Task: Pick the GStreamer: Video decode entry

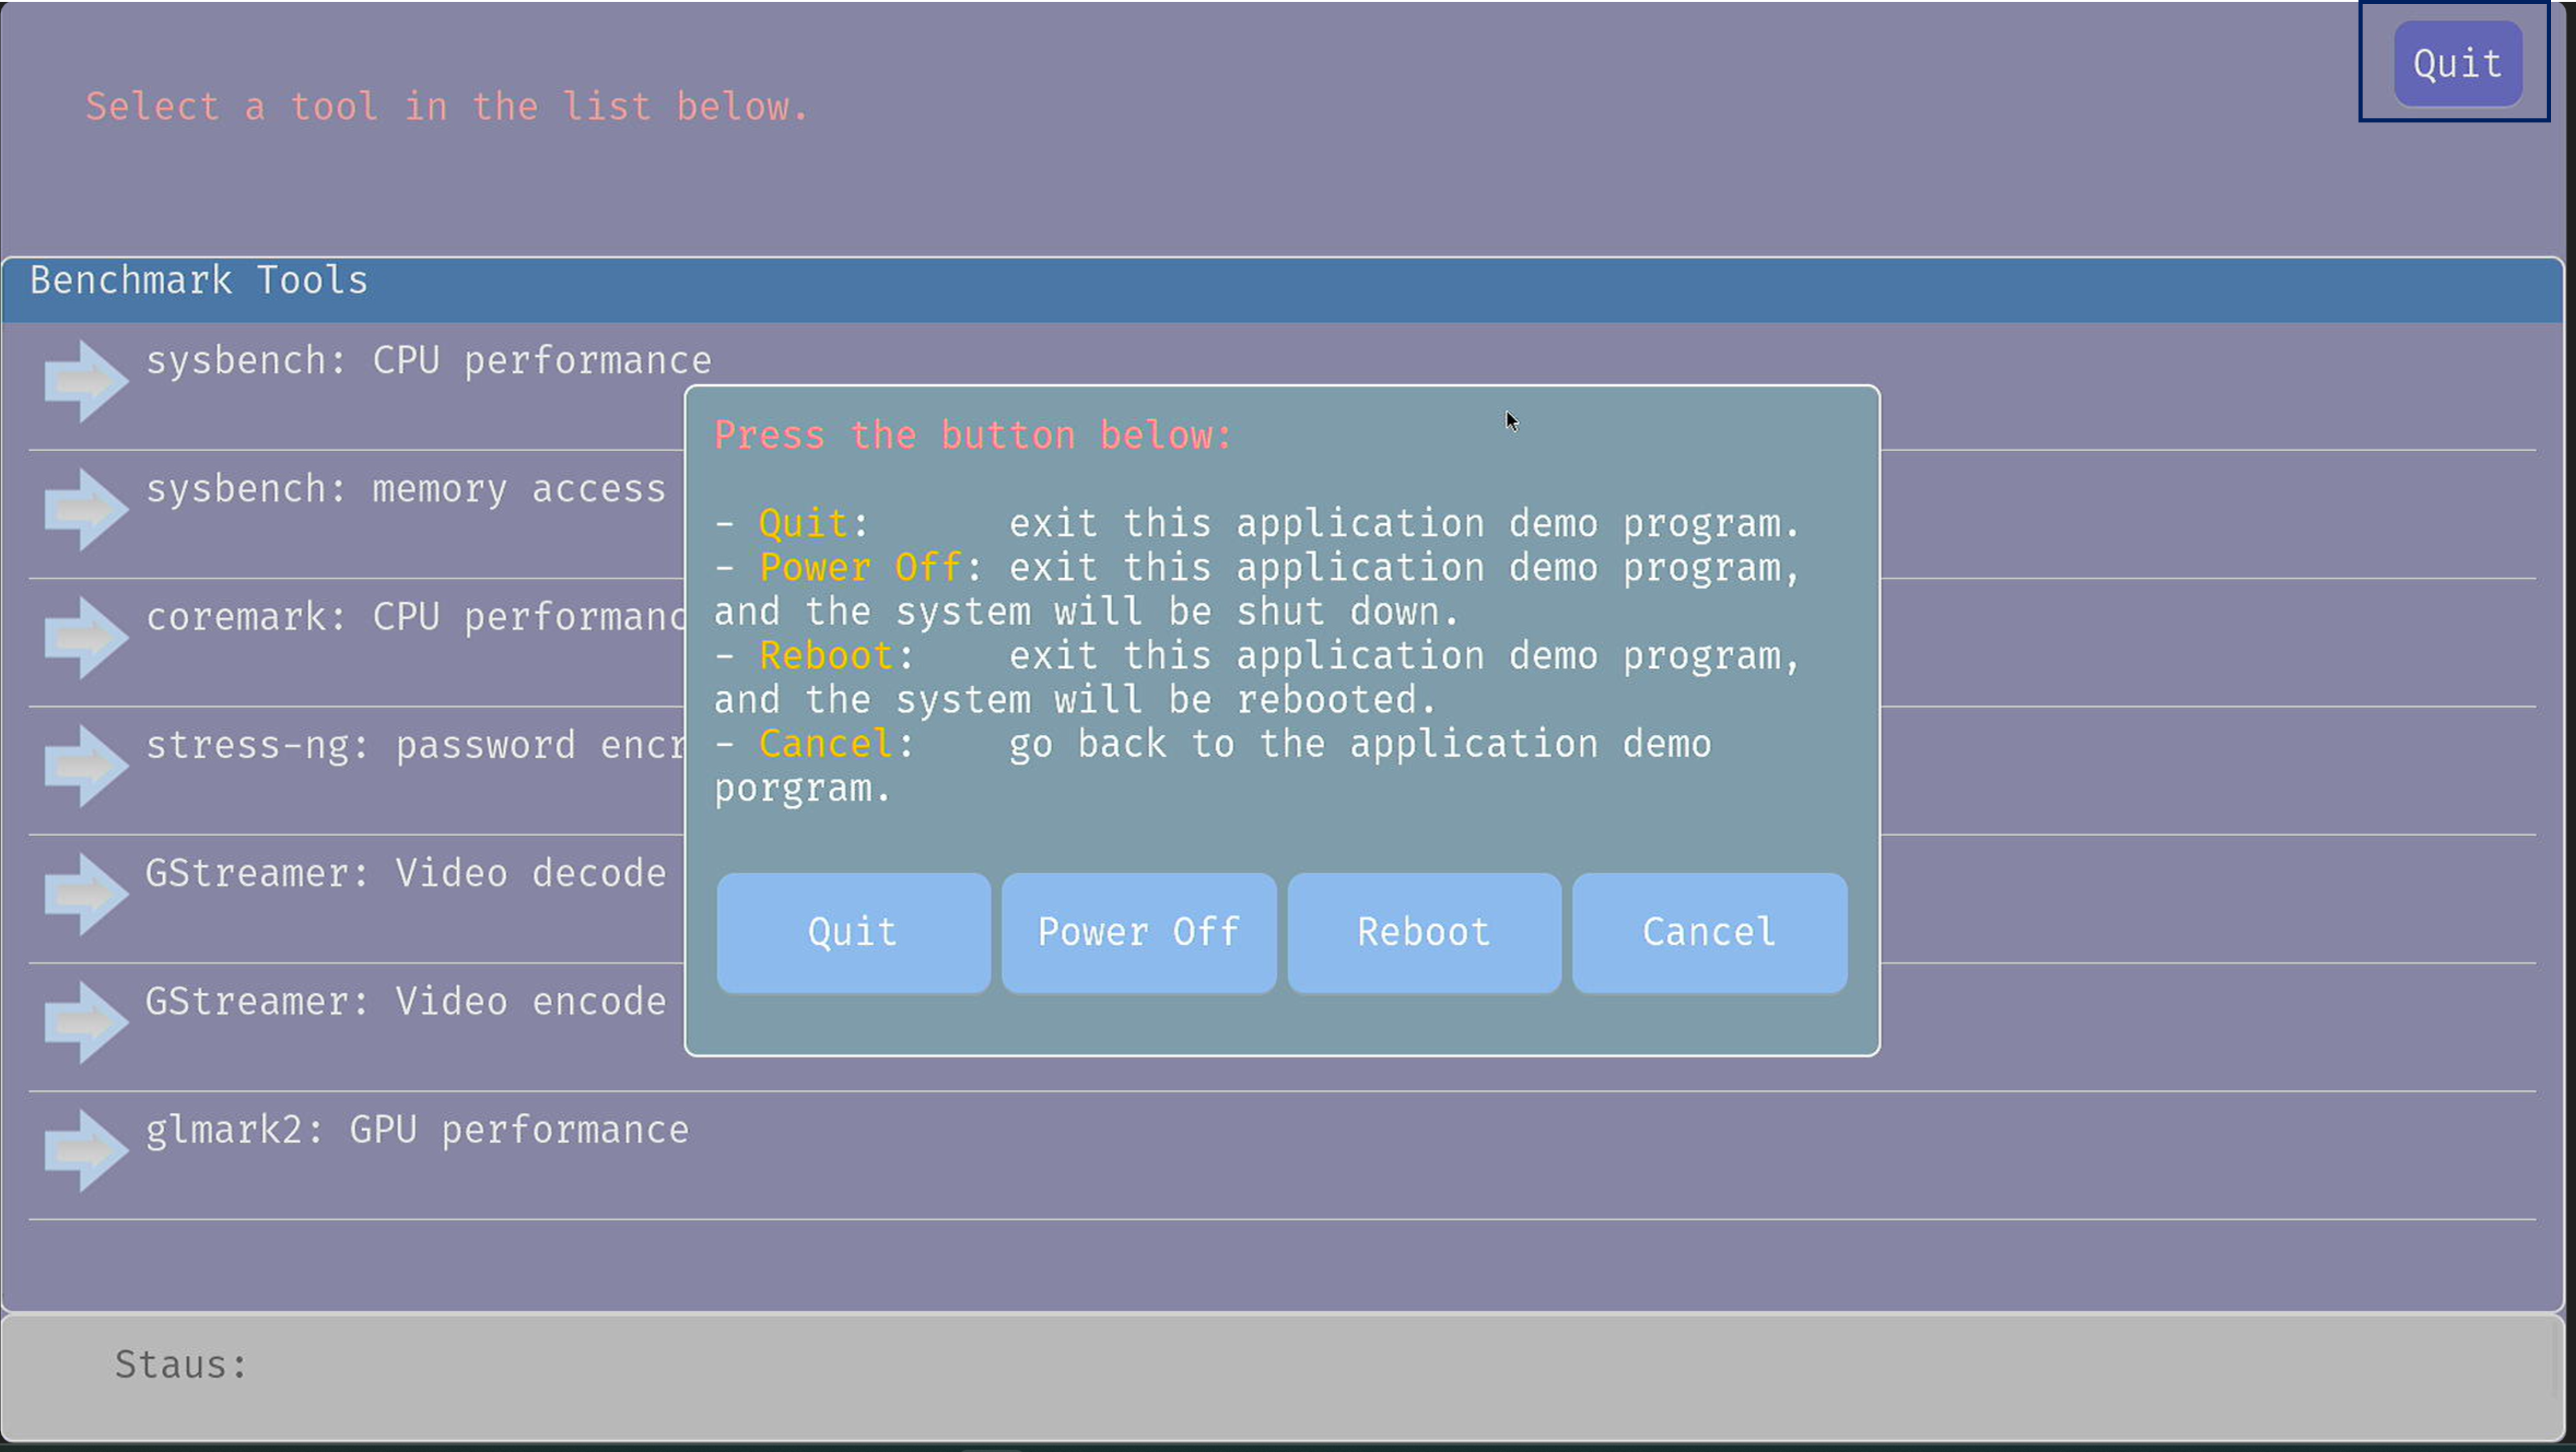Action: point(405,874)
